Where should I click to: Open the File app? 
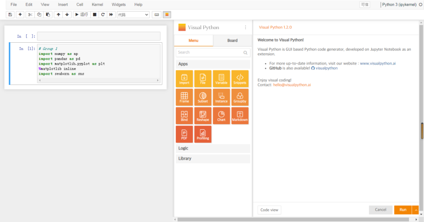click(x=203, y=79)
